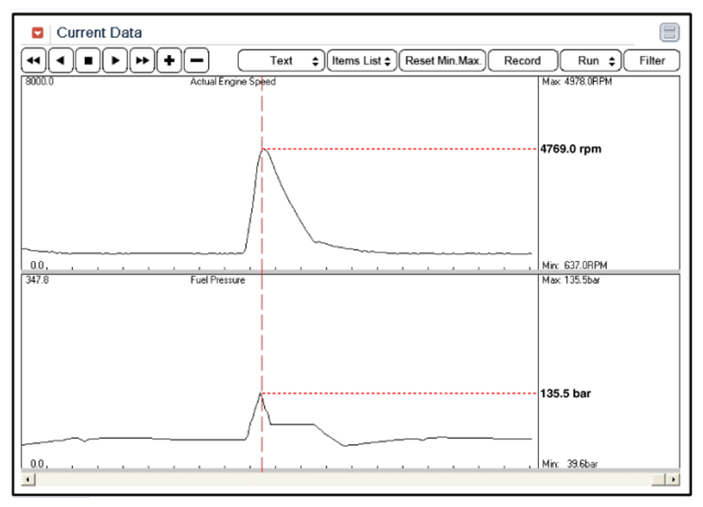
Task: Click the rewind to start button
Action: click(x=33, y=61)
